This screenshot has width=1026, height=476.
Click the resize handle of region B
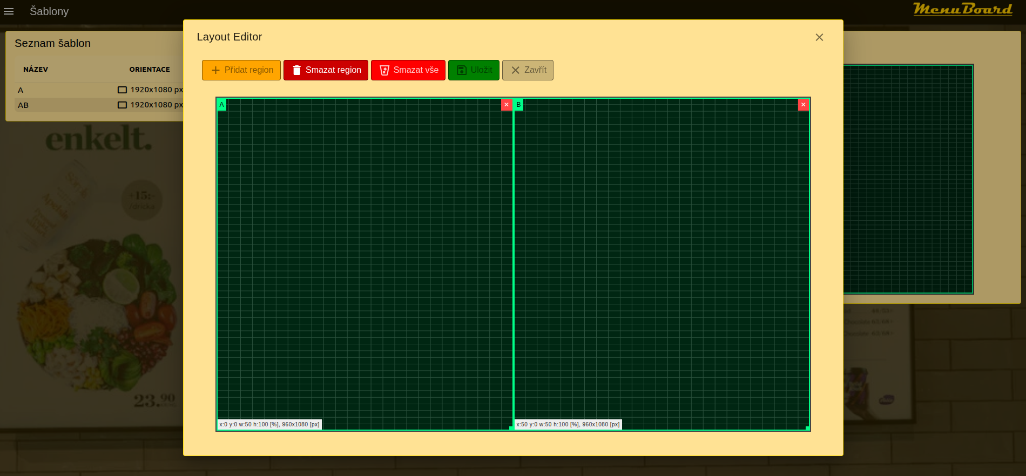pos(807,428)
